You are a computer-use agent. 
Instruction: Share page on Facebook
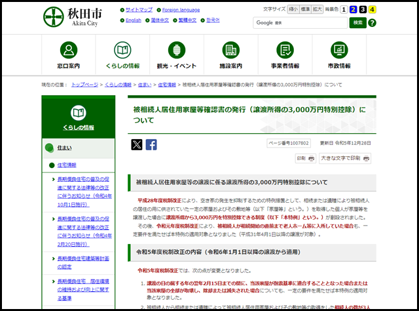pyautogui.click(x=151, y=144)
